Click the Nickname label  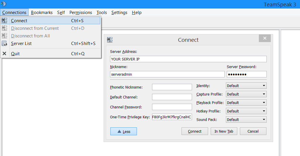tap(118, 67)
